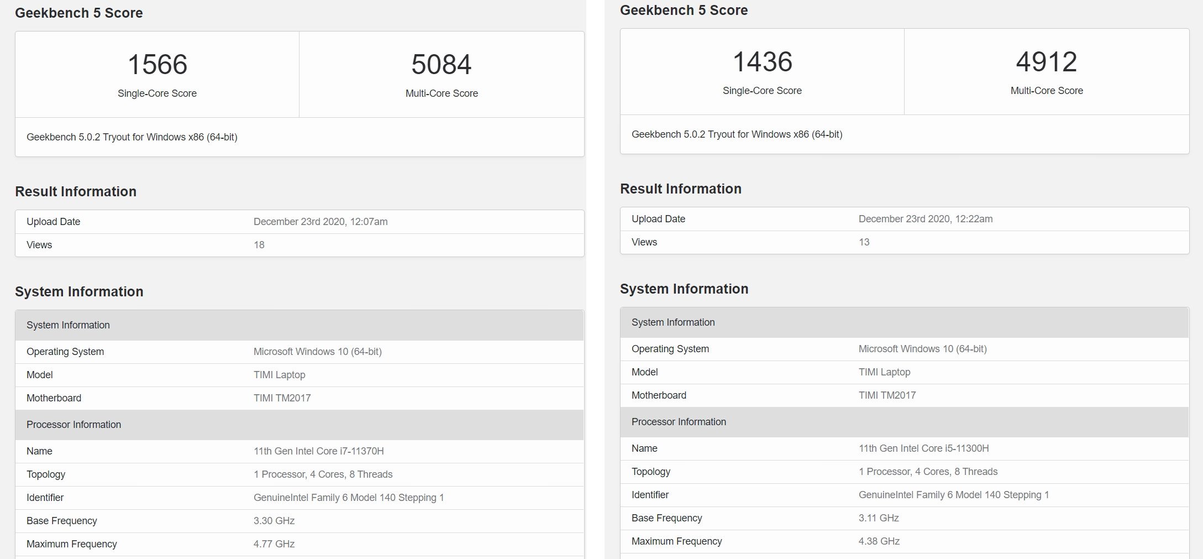This screenshot has width=1203, height=559.
Task: Click left panel Geekbench 5.0.2 Tryout version text
Action: tap(132, 137)
